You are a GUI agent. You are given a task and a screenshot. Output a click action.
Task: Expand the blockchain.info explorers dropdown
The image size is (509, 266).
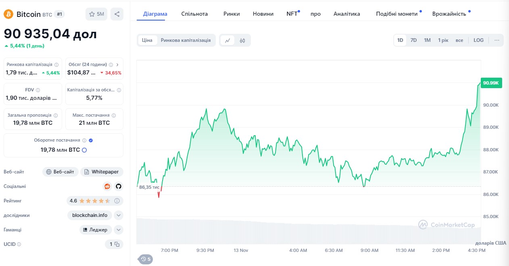click(119, 215)
